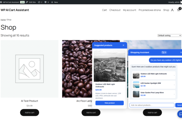The height and width of the screenshot is (121, 182).
Task: Open Edit Site in admin bar
Action: pos(31,2)
